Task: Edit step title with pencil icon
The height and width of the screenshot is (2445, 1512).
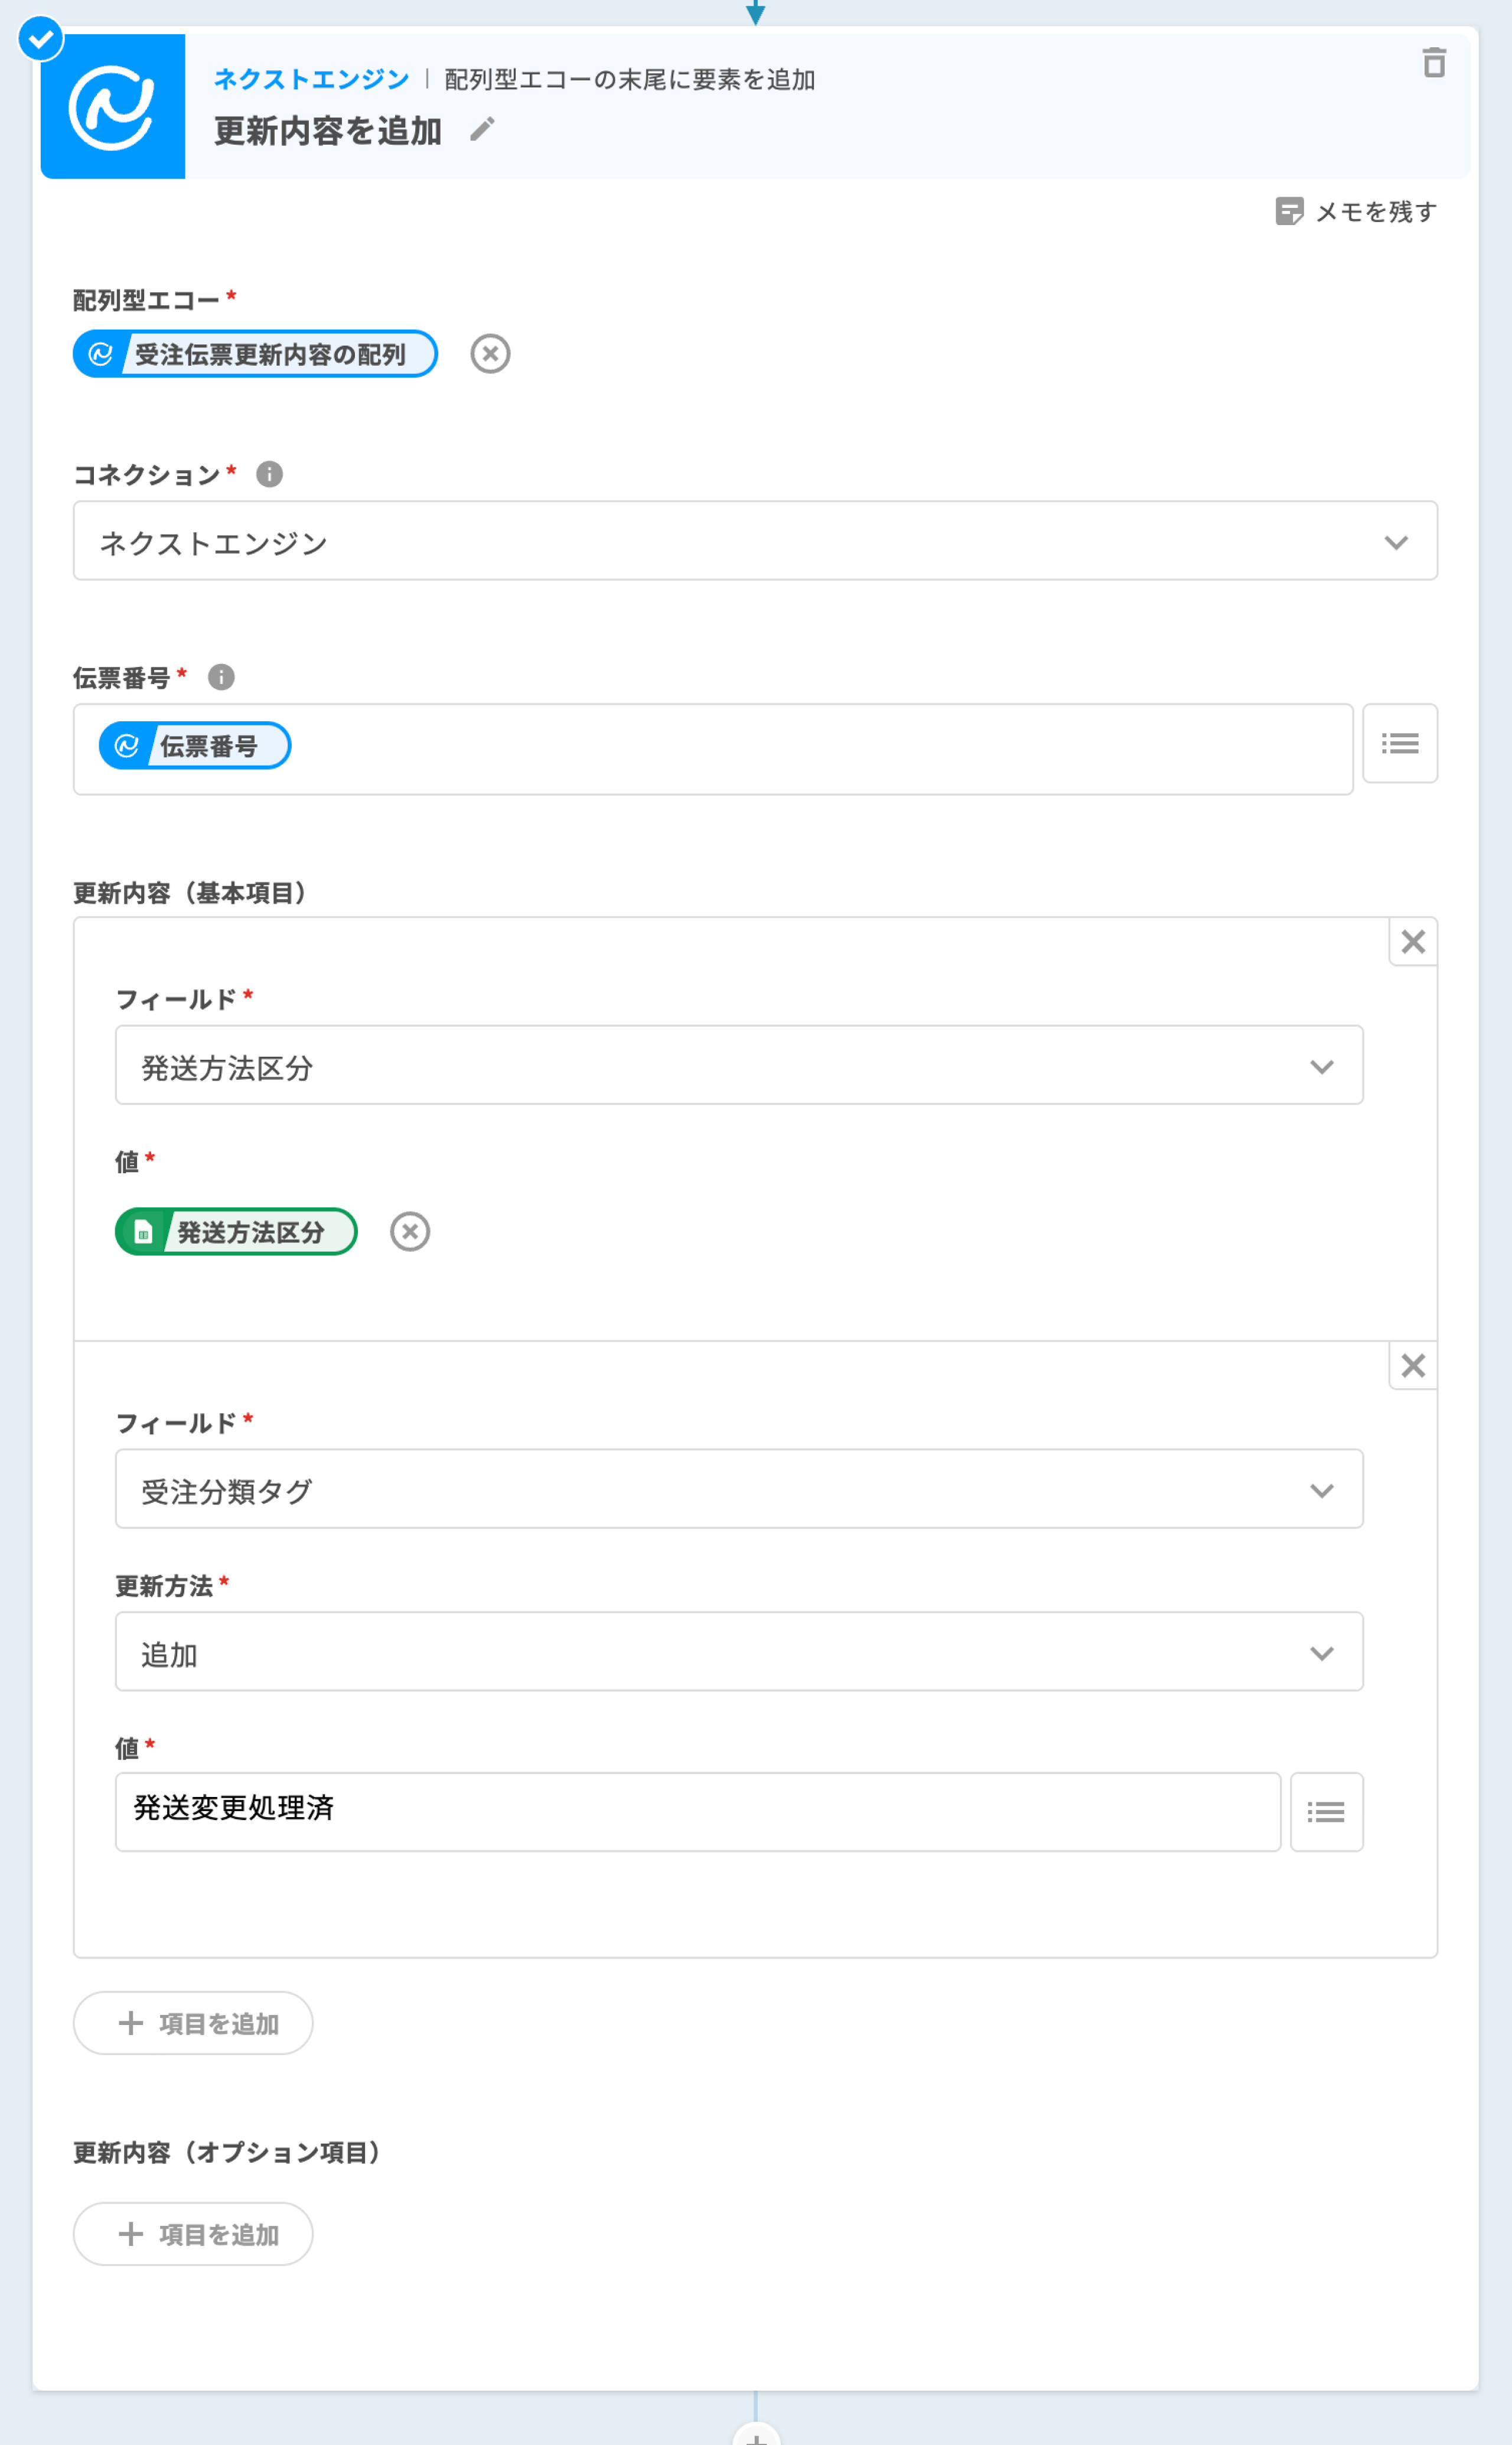Action: pos(482,130)
